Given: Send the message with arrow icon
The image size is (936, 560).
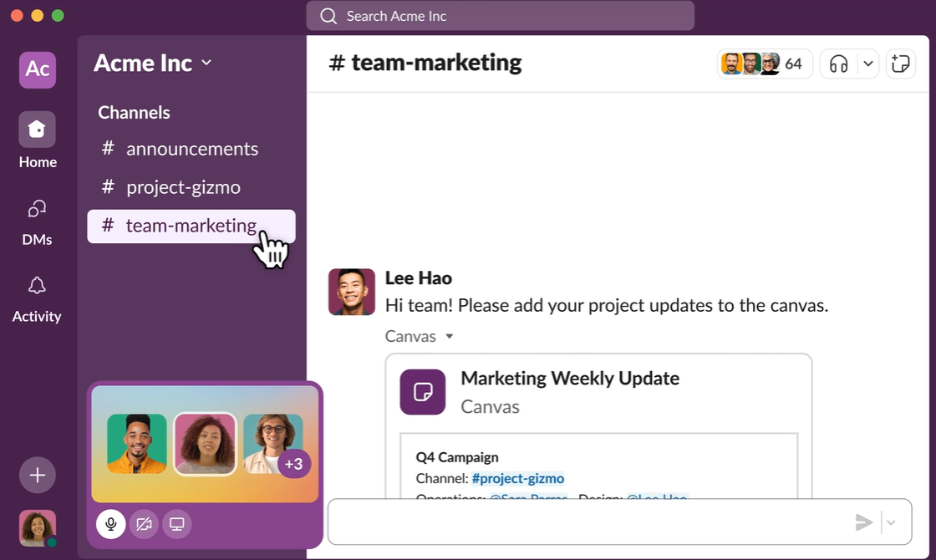Looking at the screenshot, I should tap(864, 522).
